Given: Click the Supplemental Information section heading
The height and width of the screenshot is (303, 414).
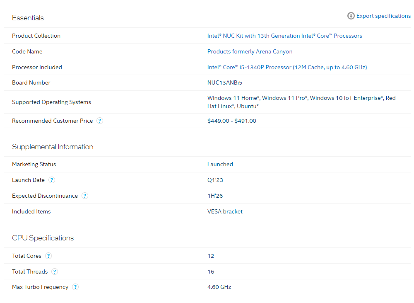Looking at the screenshot, I should tap(53, 147).
